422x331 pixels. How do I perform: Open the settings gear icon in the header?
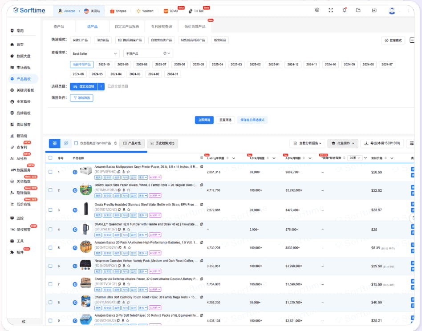click(x=317, y=10)
